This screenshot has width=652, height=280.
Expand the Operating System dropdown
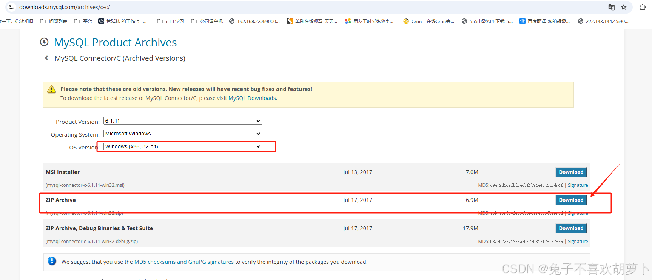[x=183, y=134]
